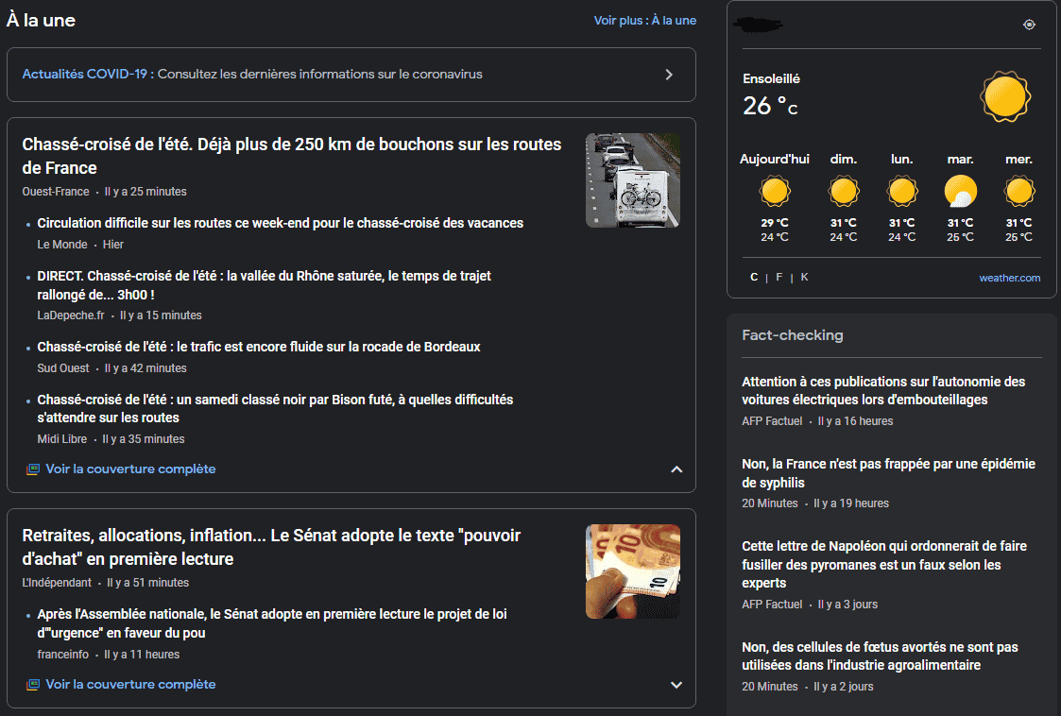Screen dimensions: 1061x716
Task: Click the large sunny weather icon
Action: coord(1004,96)
